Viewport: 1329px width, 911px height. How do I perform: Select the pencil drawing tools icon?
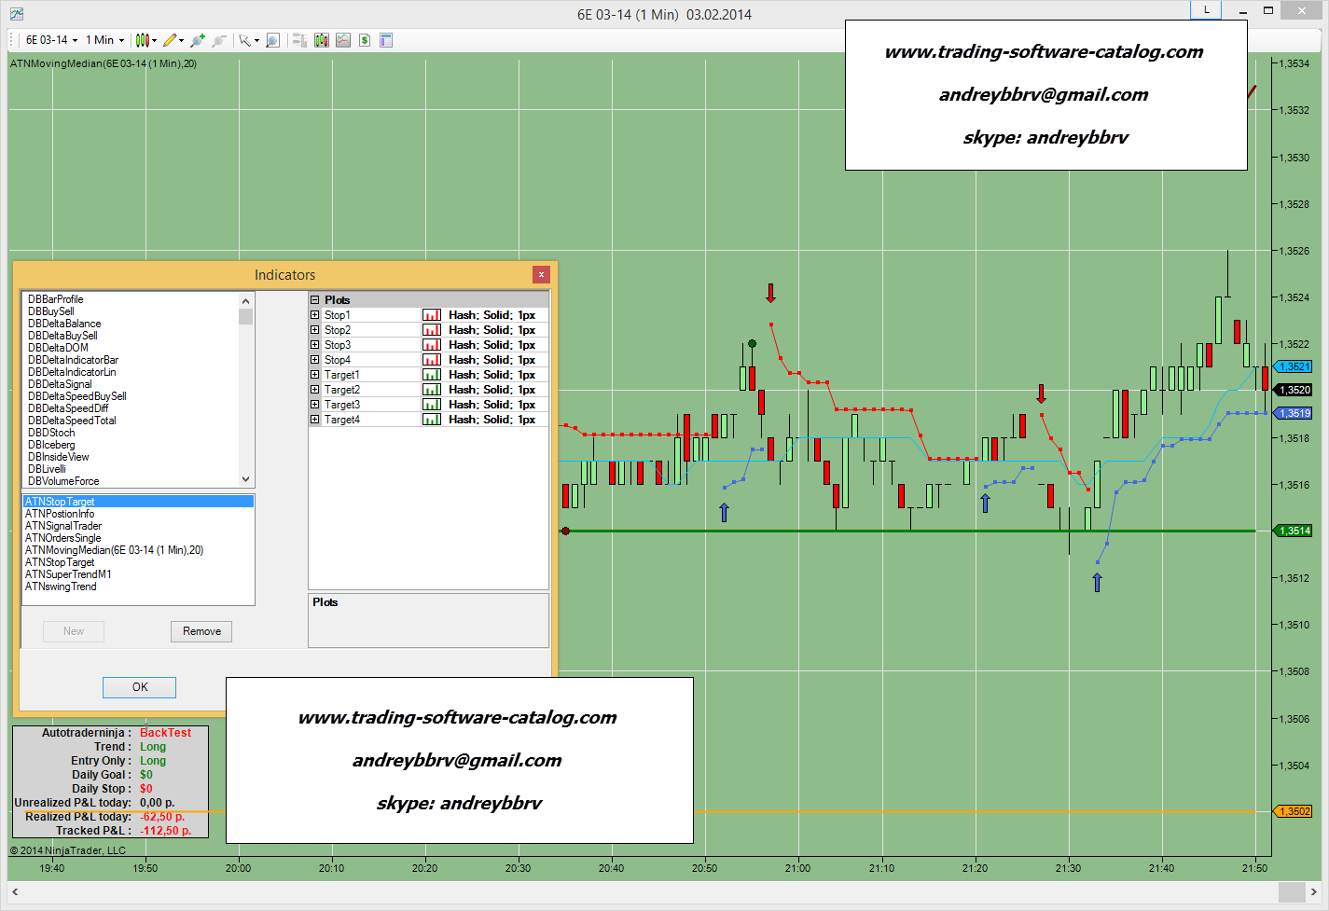point(169,40)
